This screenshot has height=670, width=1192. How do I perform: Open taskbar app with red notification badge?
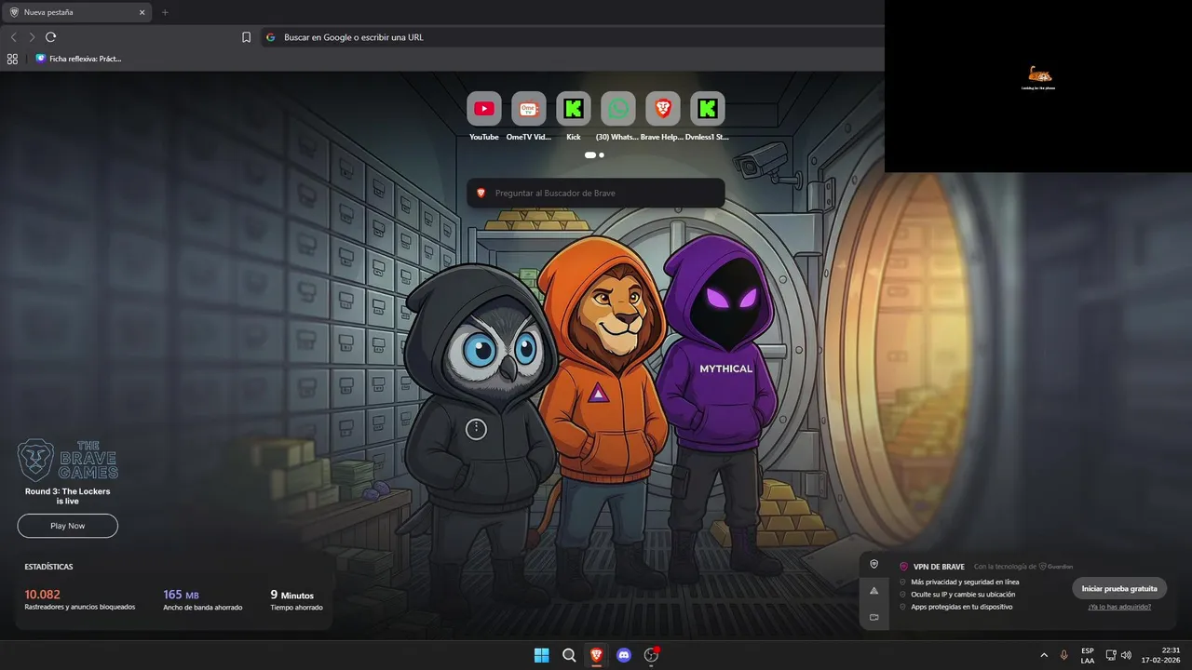point(652,655)
